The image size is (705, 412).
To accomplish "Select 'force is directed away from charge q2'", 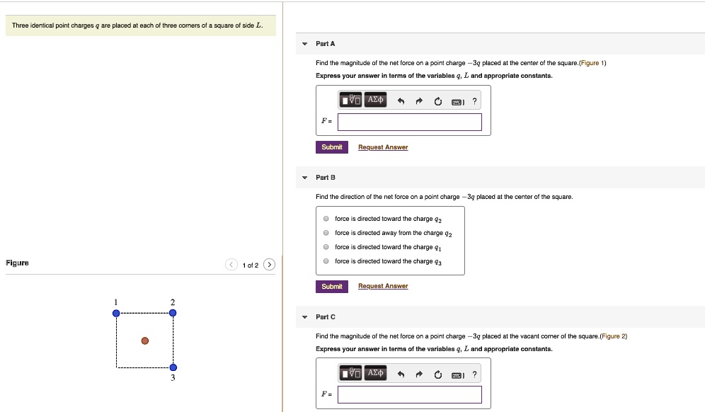I will tap(326, 233).
